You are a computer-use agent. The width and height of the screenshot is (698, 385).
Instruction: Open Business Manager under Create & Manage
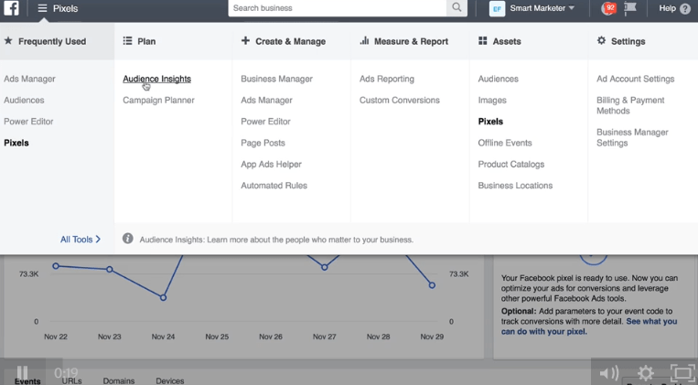277,79
